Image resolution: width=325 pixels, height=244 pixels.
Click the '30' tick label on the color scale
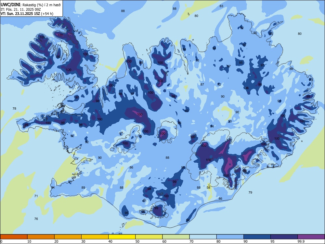click(83, 241)
